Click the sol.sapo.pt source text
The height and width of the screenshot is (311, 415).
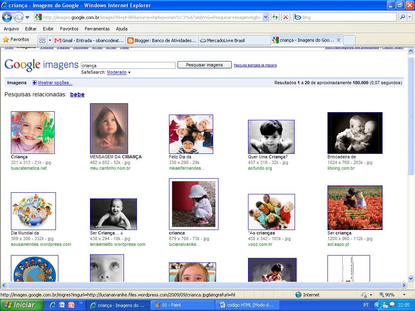tap(338, 244)
